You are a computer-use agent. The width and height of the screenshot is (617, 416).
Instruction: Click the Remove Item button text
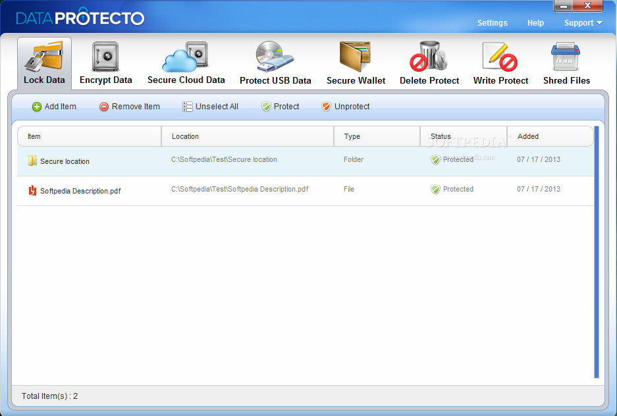136,107
